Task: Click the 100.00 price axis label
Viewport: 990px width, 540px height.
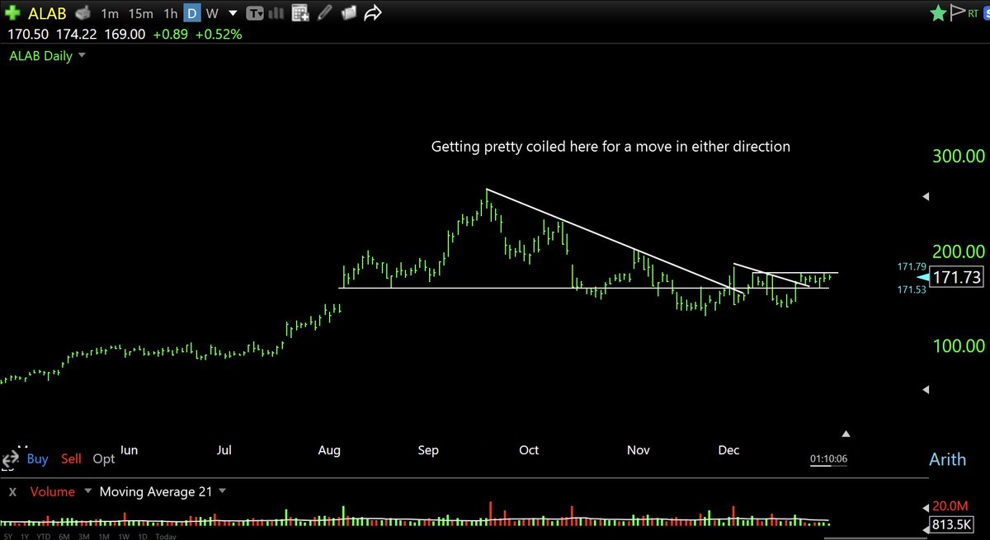Action: (957, 345)
